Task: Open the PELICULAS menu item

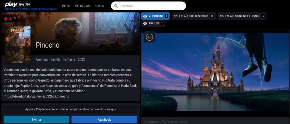Action: point(82,6)
